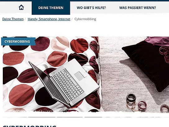Image resolution: width=169 pixels, height=127 pixels.
Task: Click the black ring on the carpet
Action: click(x=131, y=98)
